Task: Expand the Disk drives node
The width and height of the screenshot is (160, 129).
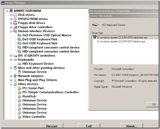Action: [x=11, y=15]
